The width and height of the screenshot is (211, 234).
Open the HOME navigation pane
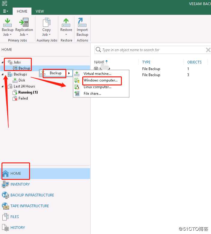(x=45, y=174)
